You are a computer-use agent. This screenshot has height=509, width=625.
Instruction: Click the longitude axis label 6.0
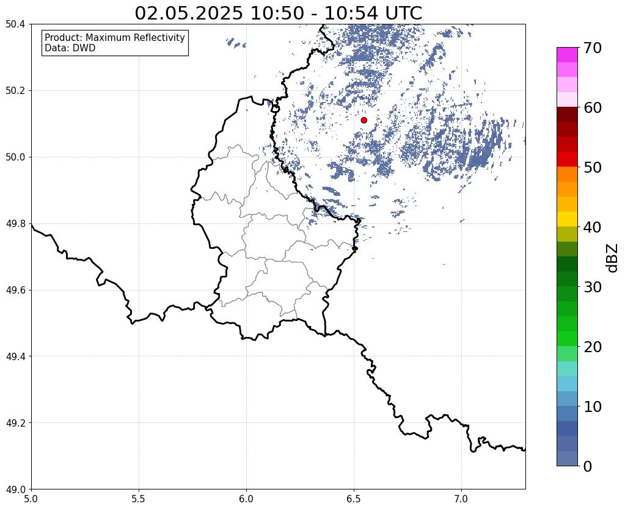(x=246, y=499)
